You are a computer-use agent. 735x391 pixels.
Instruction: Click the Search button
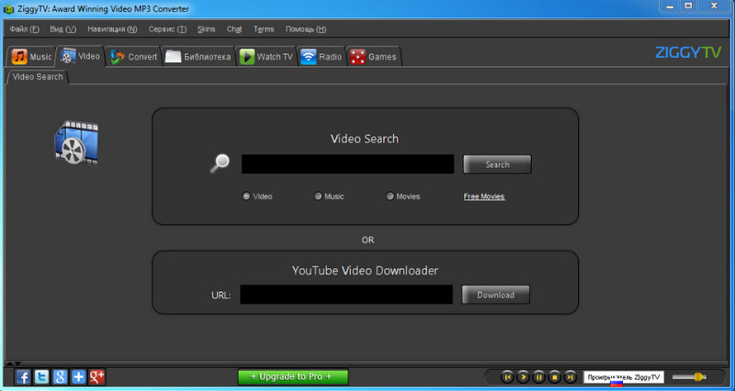[x=497, y=164]
